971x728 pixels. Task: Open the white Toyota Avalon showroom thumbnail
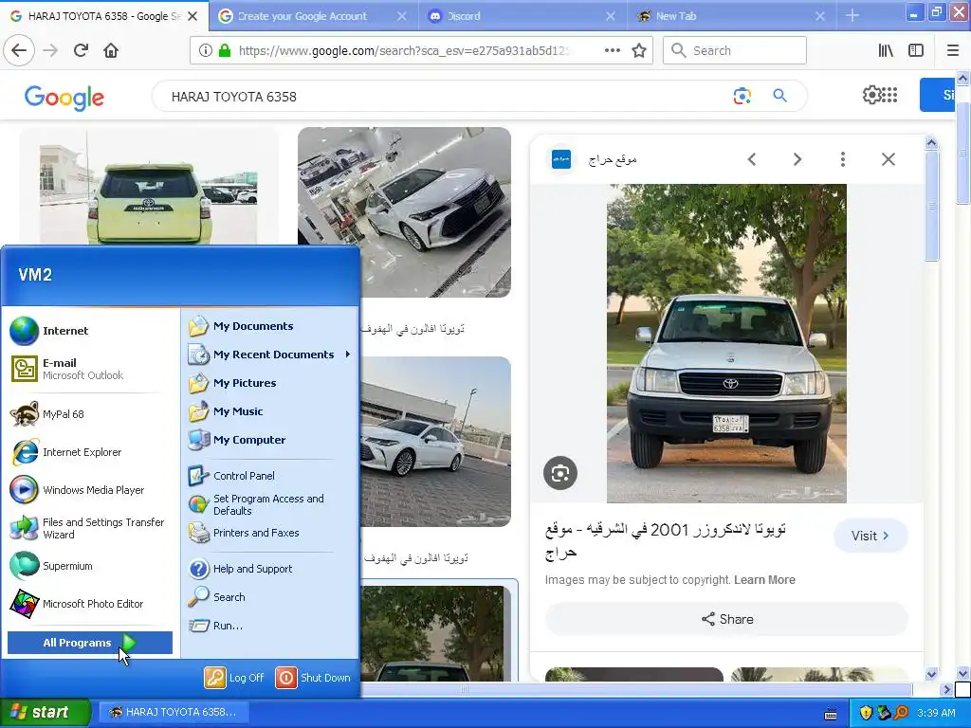tap(404, 212)
